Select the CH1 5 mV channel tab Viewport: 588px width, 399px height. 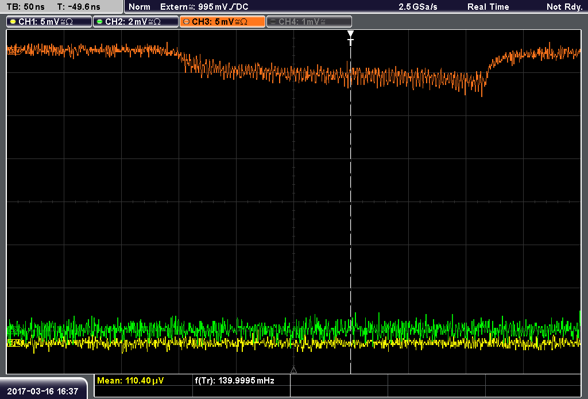click(x=49, y=22)
